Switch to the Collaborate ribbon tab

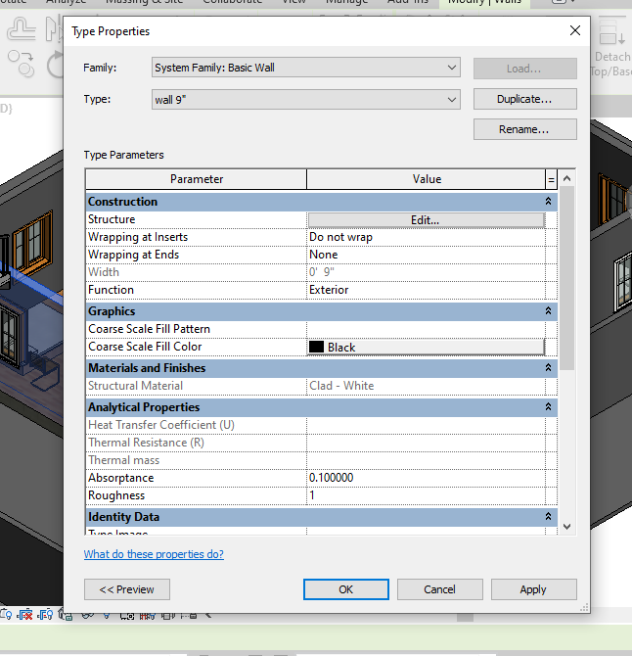click(233, 2)
